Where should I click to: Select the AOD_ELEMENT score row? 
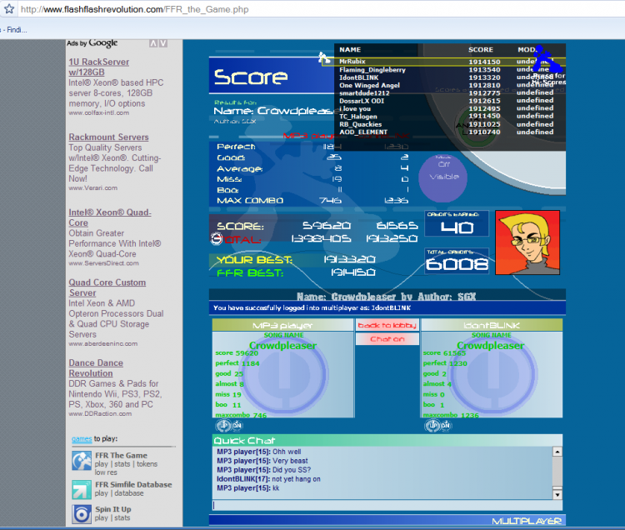446,132
